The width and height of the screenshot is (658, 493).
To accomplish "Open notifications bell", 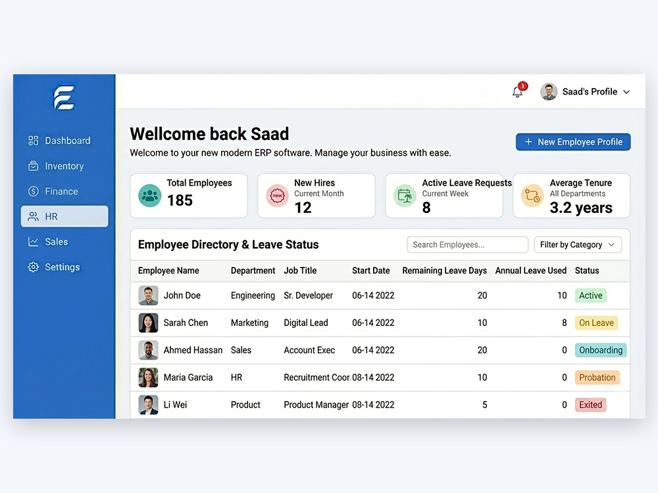I will point(517,92).
